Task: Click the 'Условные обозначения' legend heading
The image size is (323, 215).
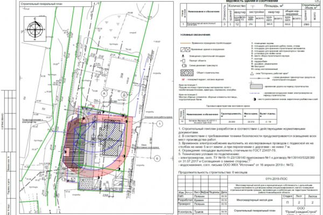Action: tap(195, 35)
